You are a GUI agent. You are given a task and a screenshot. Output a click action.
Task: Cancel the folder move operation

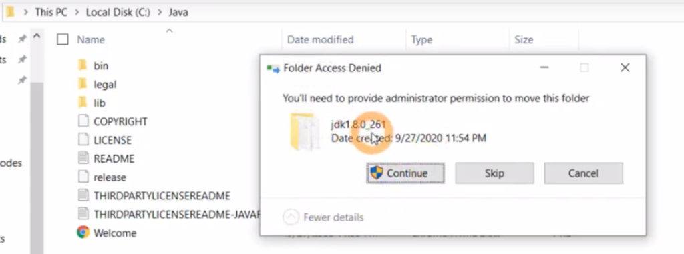click(x=583, y=173)
